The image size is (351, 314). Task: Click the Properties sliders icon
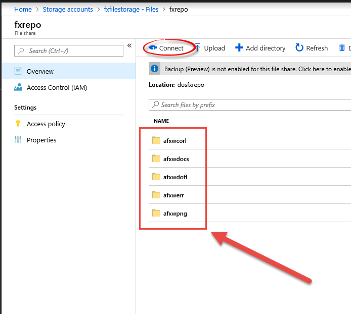point(18,139)
